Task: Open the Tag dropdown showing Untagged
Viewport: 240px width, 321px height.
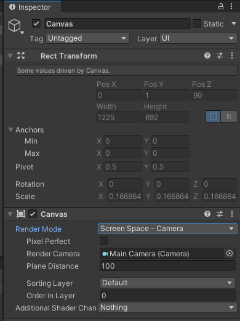Action: [x=88, y=38]
